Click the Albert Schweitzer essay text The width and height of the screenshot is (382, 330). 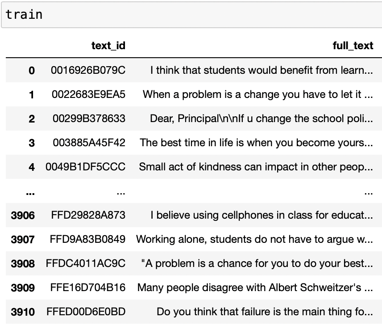[255, 288]
